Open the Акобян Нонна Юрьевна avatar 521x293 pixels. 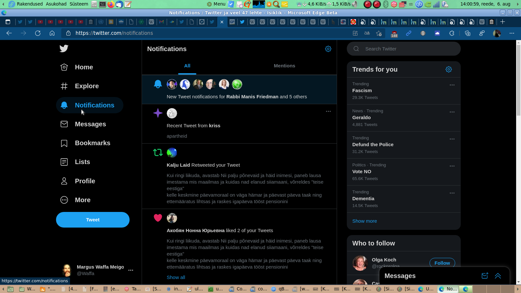[x=172, y=218]
